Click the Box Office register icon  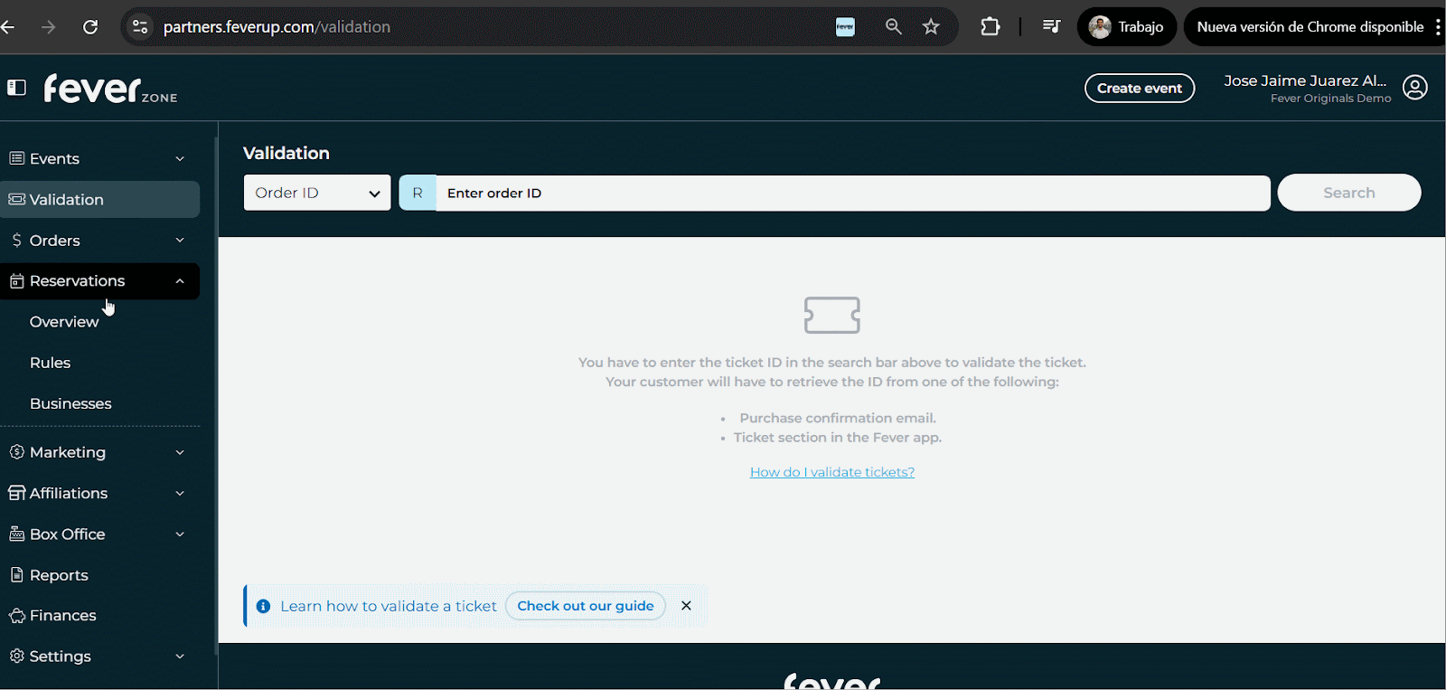pos(16,534)
